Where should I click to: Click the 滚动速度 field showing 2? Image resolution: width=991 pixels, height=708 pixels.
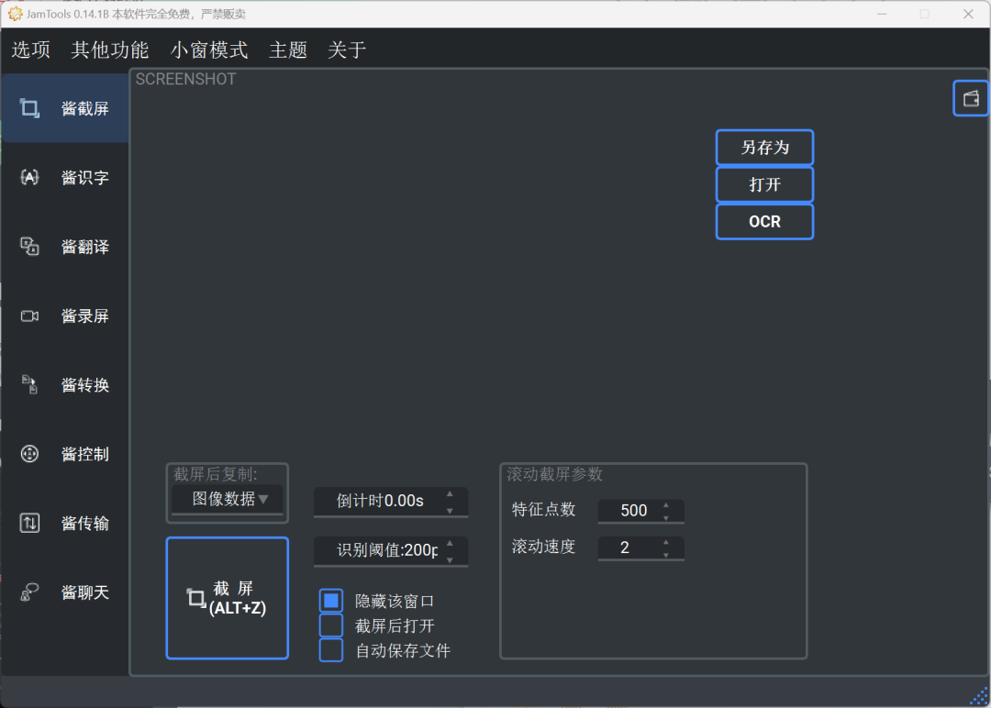tap(640, 547)
